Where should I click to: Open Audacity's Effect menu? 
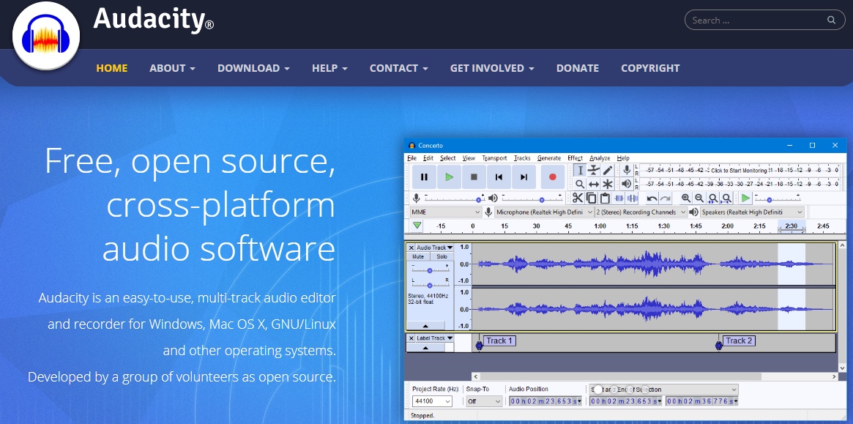pos(575,158)
